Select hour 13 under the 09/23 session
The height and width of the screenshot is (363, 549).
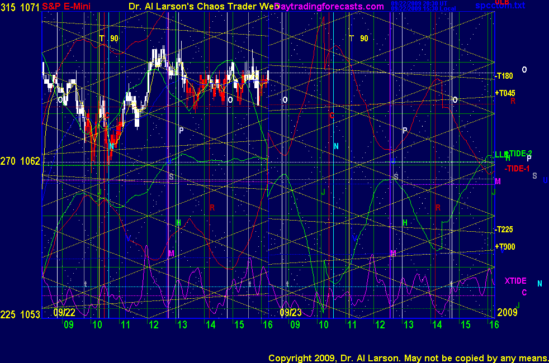coord(409,325)
